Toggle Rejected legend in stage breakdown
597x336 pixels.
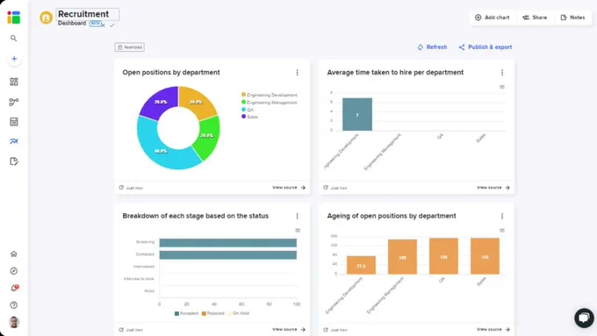click(212, 313)
